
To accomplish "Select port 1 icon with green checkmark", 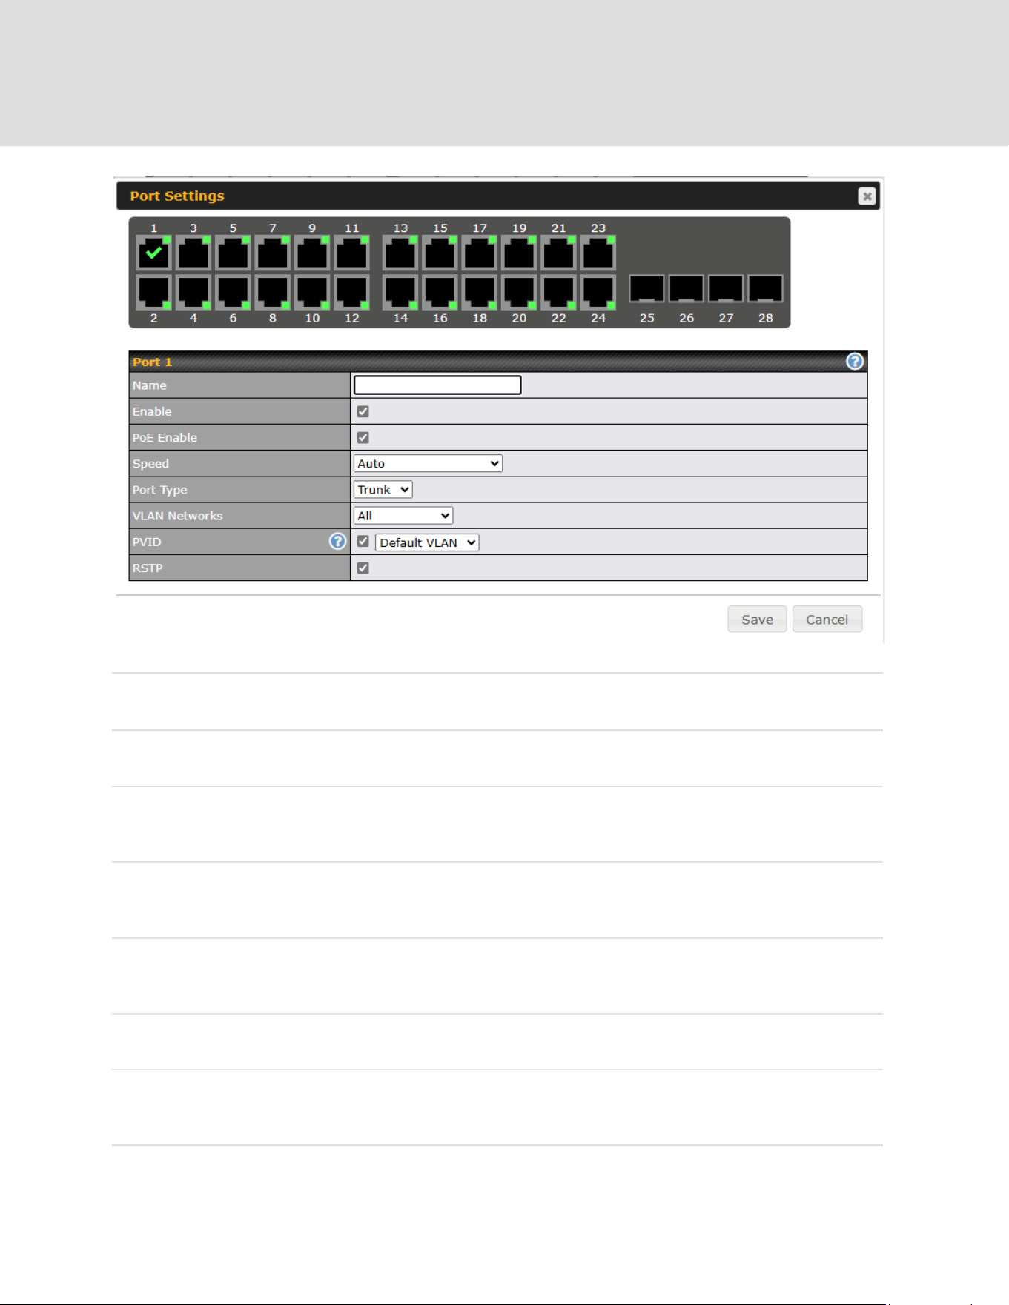I will click(x=153, y=253).
